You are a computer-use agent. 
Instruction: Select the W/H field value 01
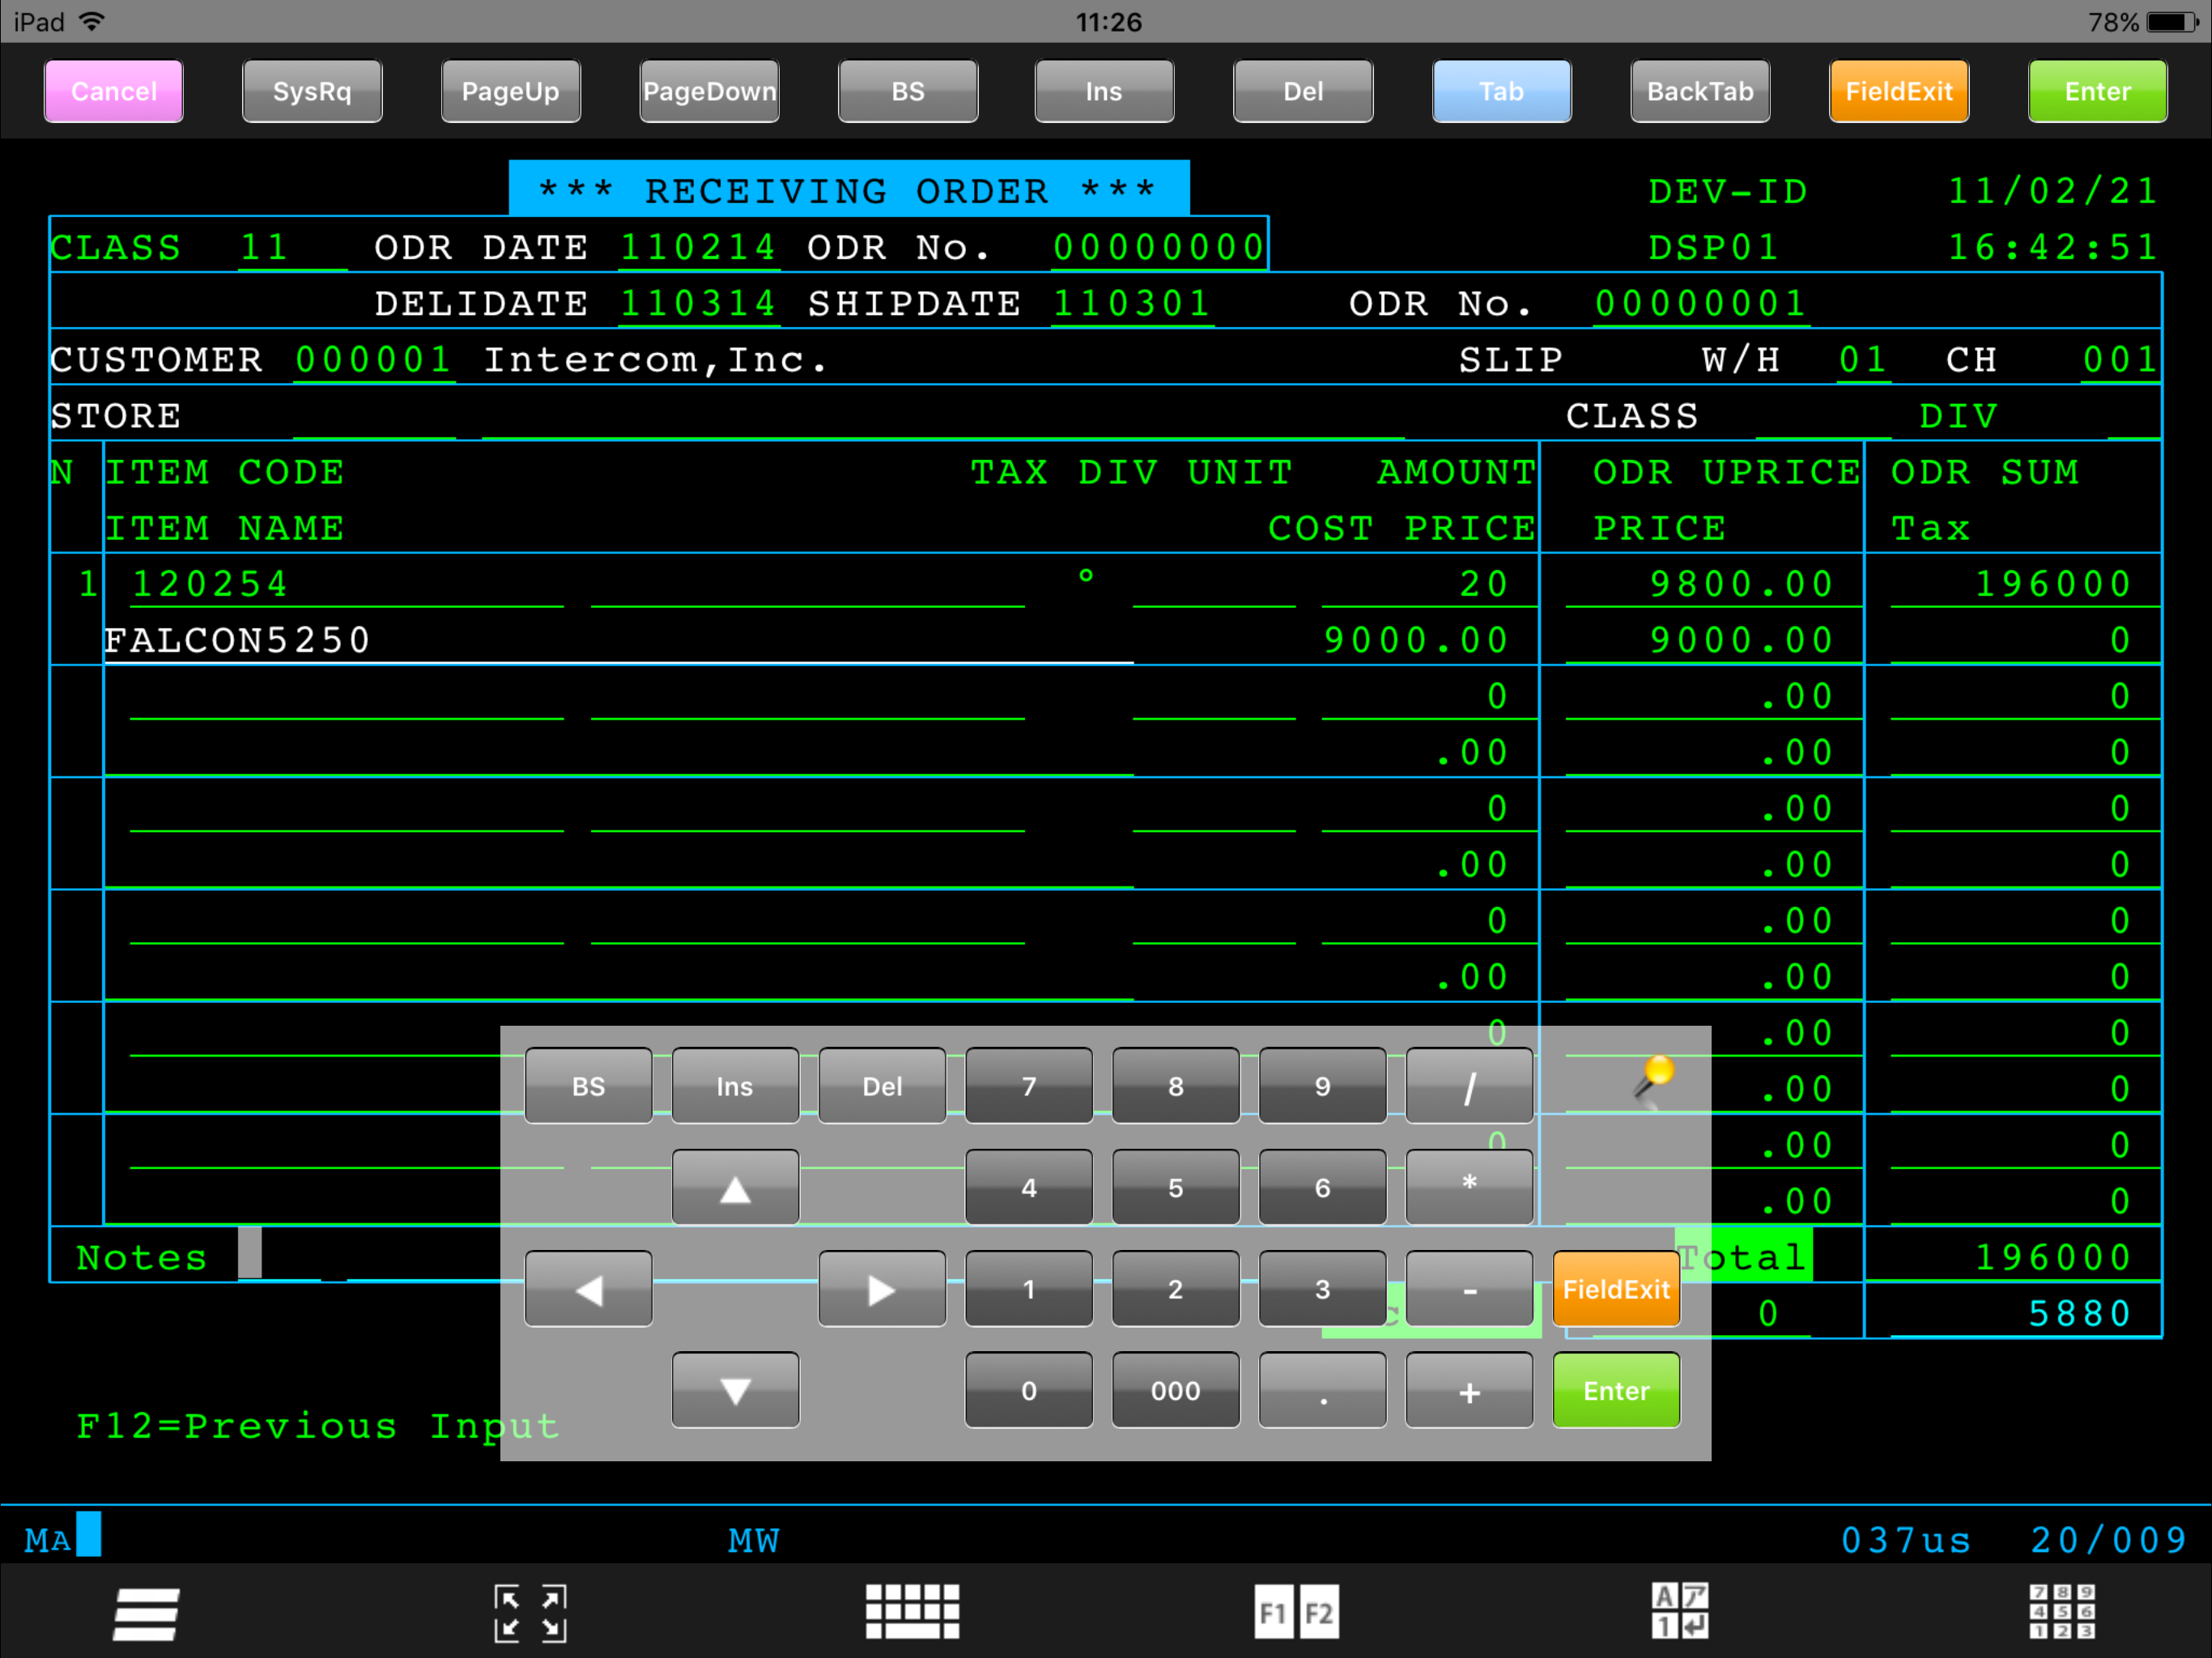[x=1863, y=359]
